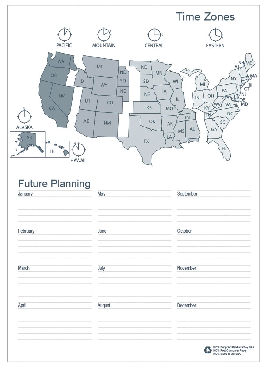Select the Hawaii map inset
The width and height of the screenshot is (266, 365).
[58, 149]
